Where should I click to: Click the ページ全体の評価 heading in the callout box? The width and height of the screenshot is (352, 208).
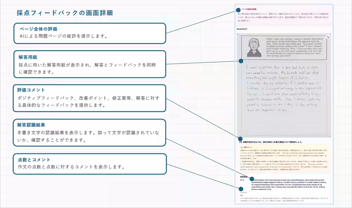click(38, 29)
